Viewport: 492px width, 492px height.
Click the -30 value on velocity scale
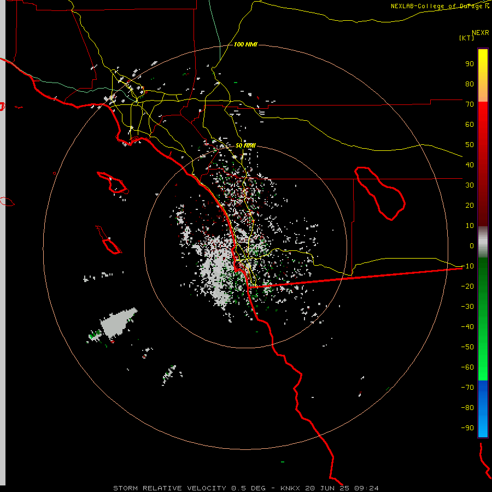click(467, 307)
